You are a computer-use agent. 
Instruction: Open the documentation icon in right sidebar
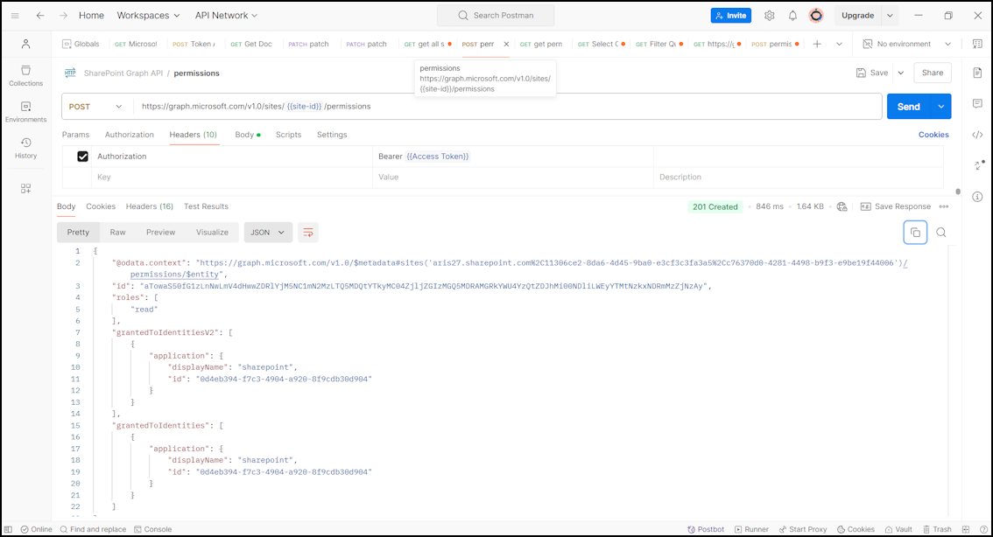977,73
